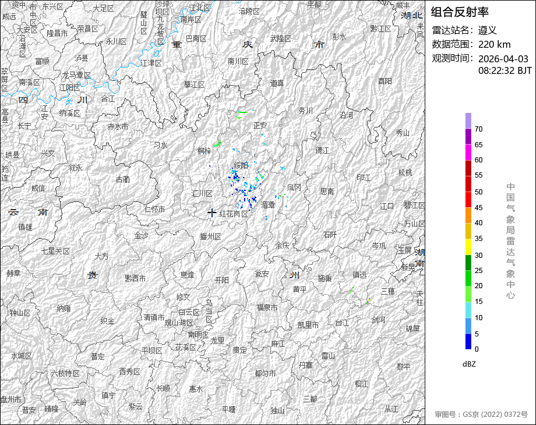This screenshot has height=425, width=536.
Task: Click the red 45–50 dBZ legend color
Action: pos(468,200)
